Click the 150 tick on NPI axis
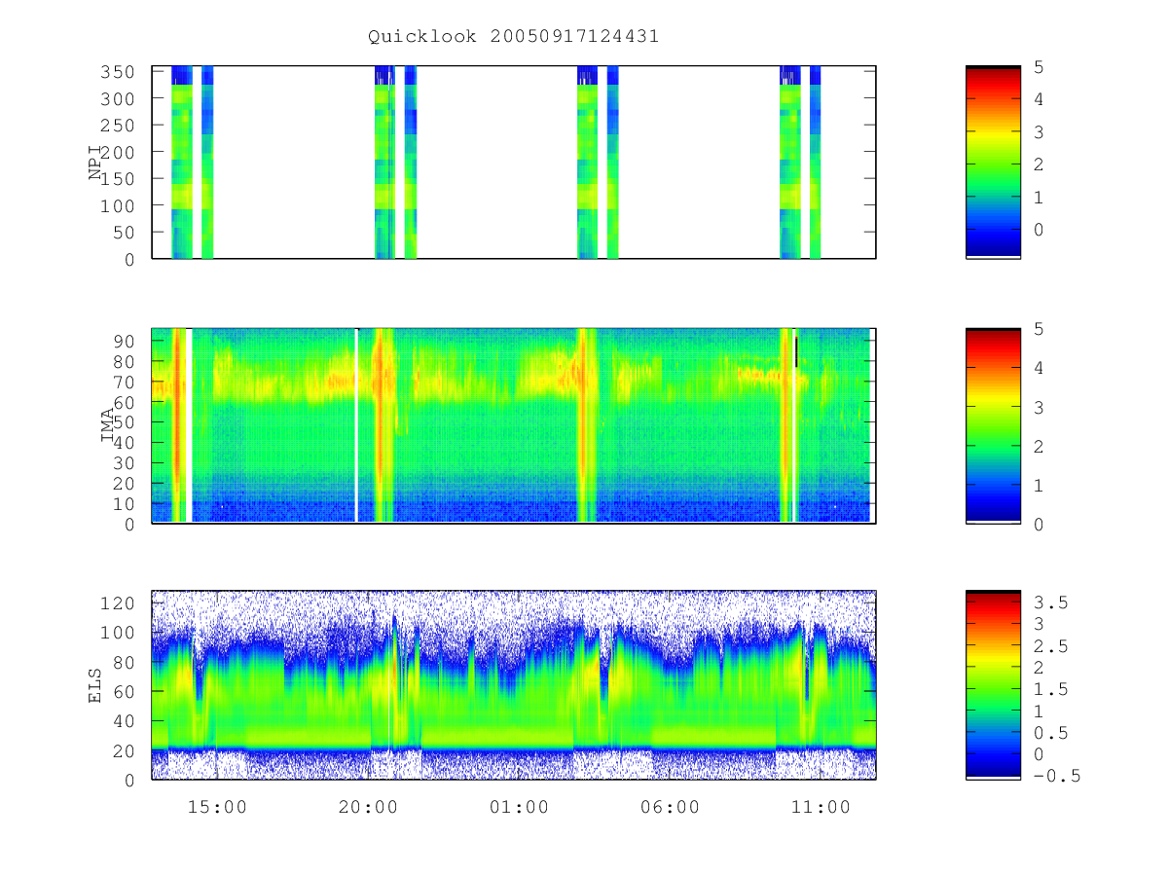 [x=120, y=179]
